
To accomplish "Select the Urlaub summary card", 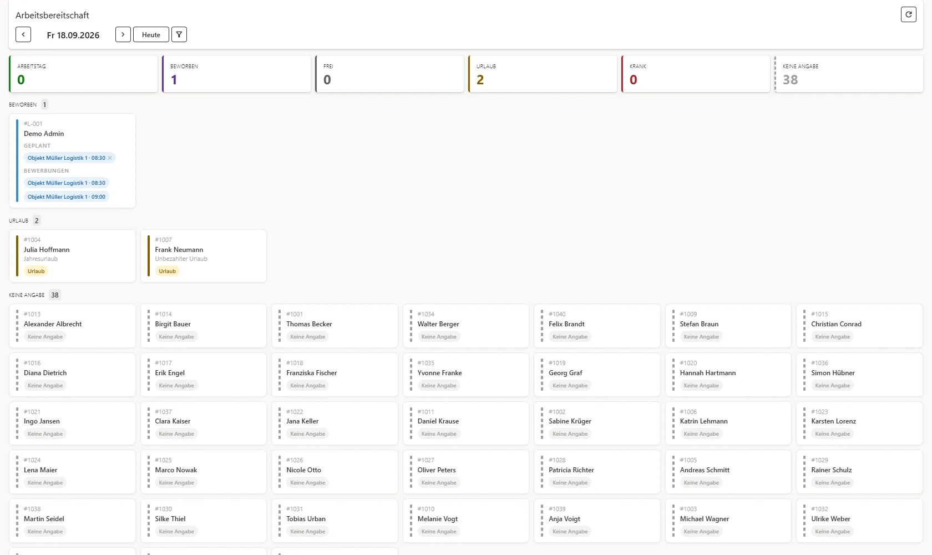I will point(543,74).
